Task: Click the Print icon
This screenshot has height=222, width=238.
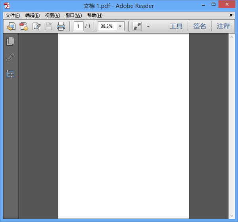Action: click(x=61, y=26)
